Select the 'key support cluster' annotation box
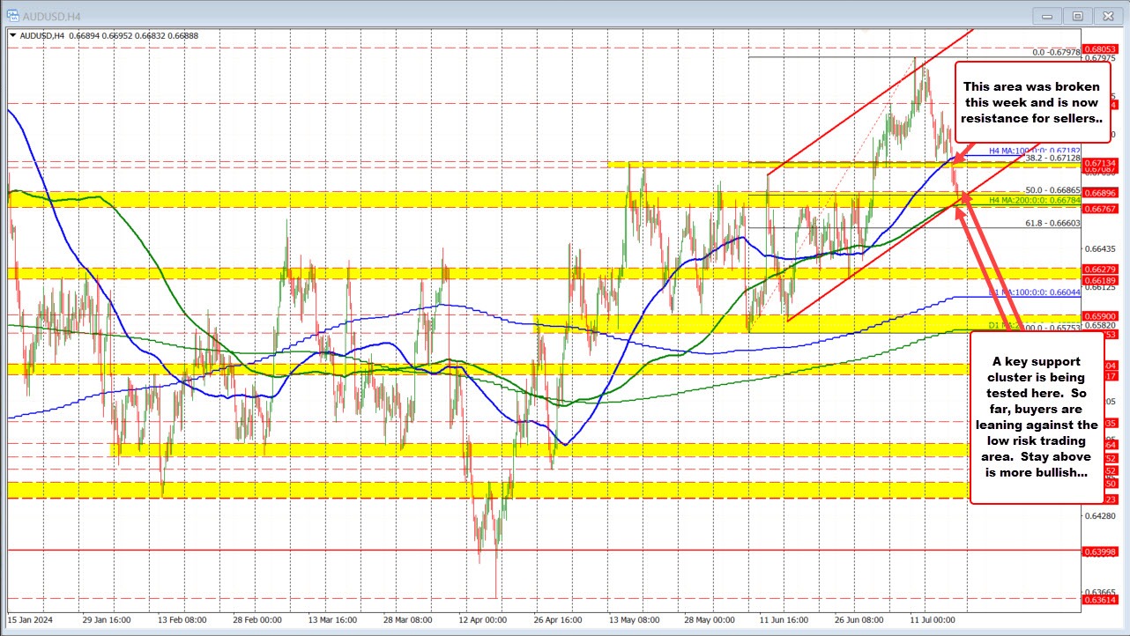Image resolution: width=1130 pixels, height=636 pixels. coord(1036,416)
